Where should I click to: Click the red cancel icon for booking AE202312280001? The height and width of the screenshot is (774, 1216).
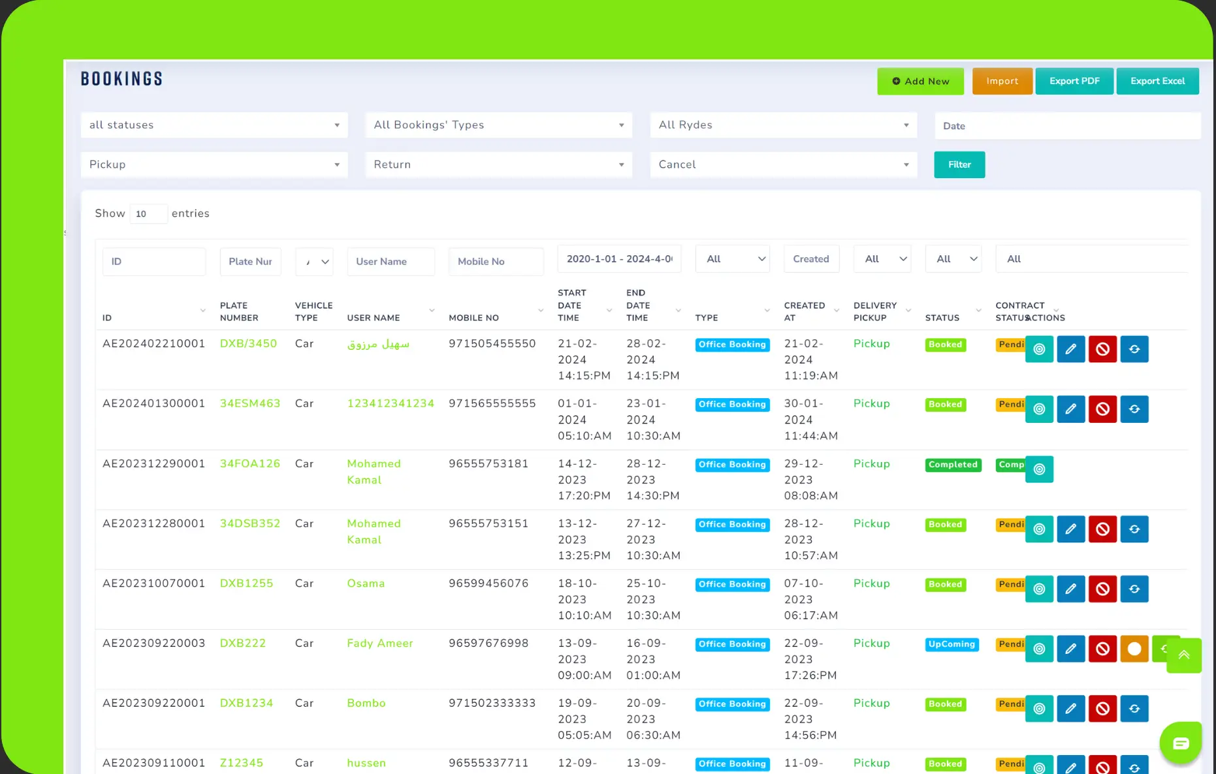pos(1102,529)
